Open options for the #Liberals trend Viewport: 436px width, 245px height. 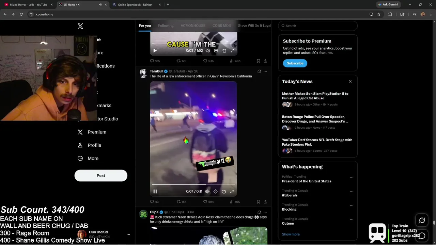[x=352, y=191]
